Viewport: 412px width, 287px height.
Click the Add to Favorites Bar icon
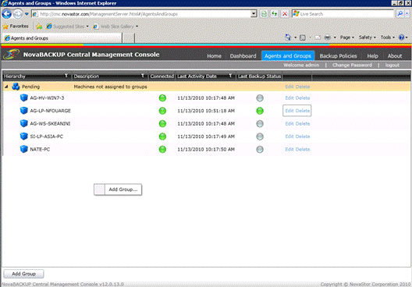click(x=39, y=27)
